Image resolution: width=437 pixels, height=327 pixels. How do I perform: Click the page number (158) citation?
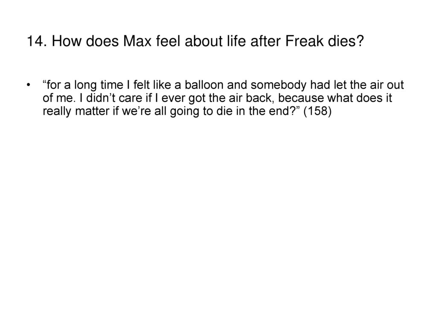tap(318, 111)
